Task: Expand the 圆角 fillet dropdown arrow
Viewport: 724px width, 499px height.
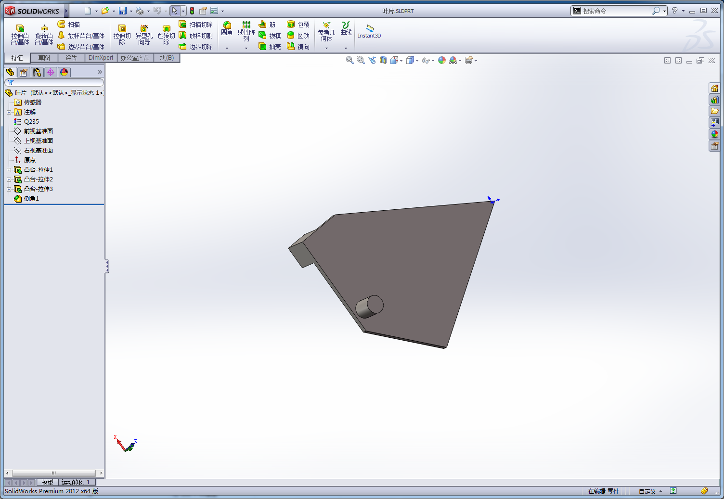Action: 227,48
